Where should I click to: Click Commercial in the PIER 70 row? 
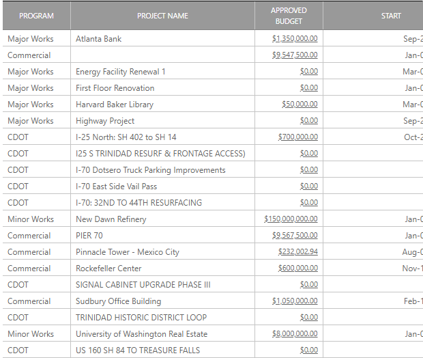29,235
